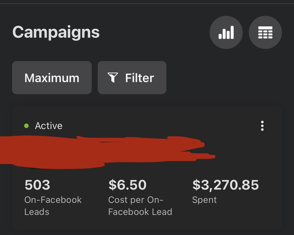
Task: Click the green Active status dot
Action: point(26,126)
